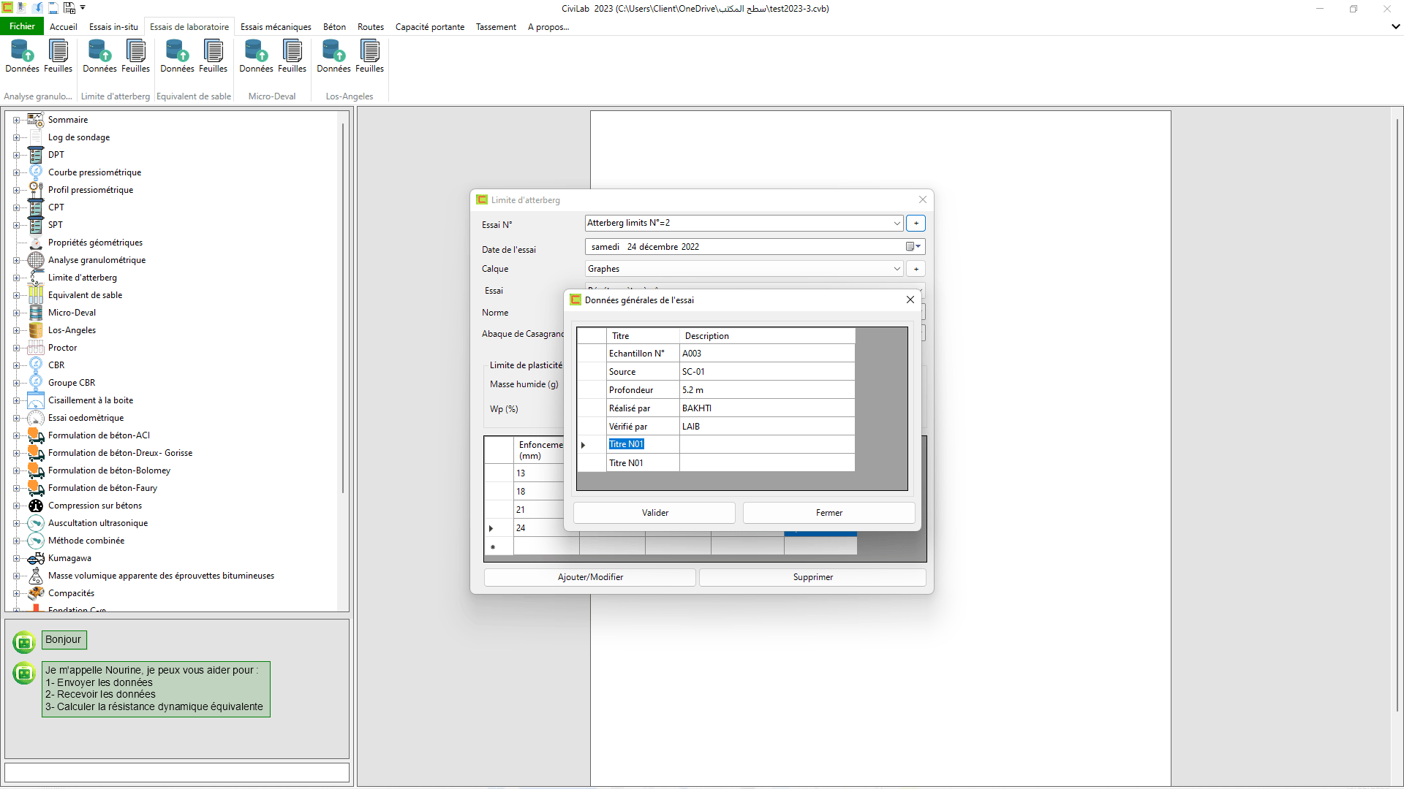Expand the Sommaire tree node
The height and width of the screenshot is (789, 1404).
tap(16, 120)
